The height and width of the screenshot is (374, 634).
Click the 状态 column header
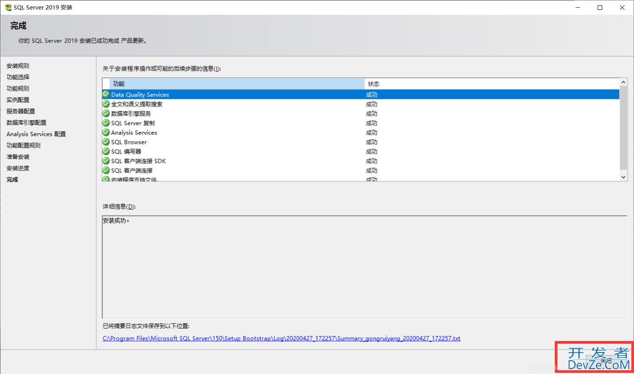[x=492, y=84]
